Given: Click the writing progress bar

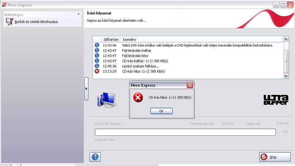Looking at the screenshot, I should [185, 132].
